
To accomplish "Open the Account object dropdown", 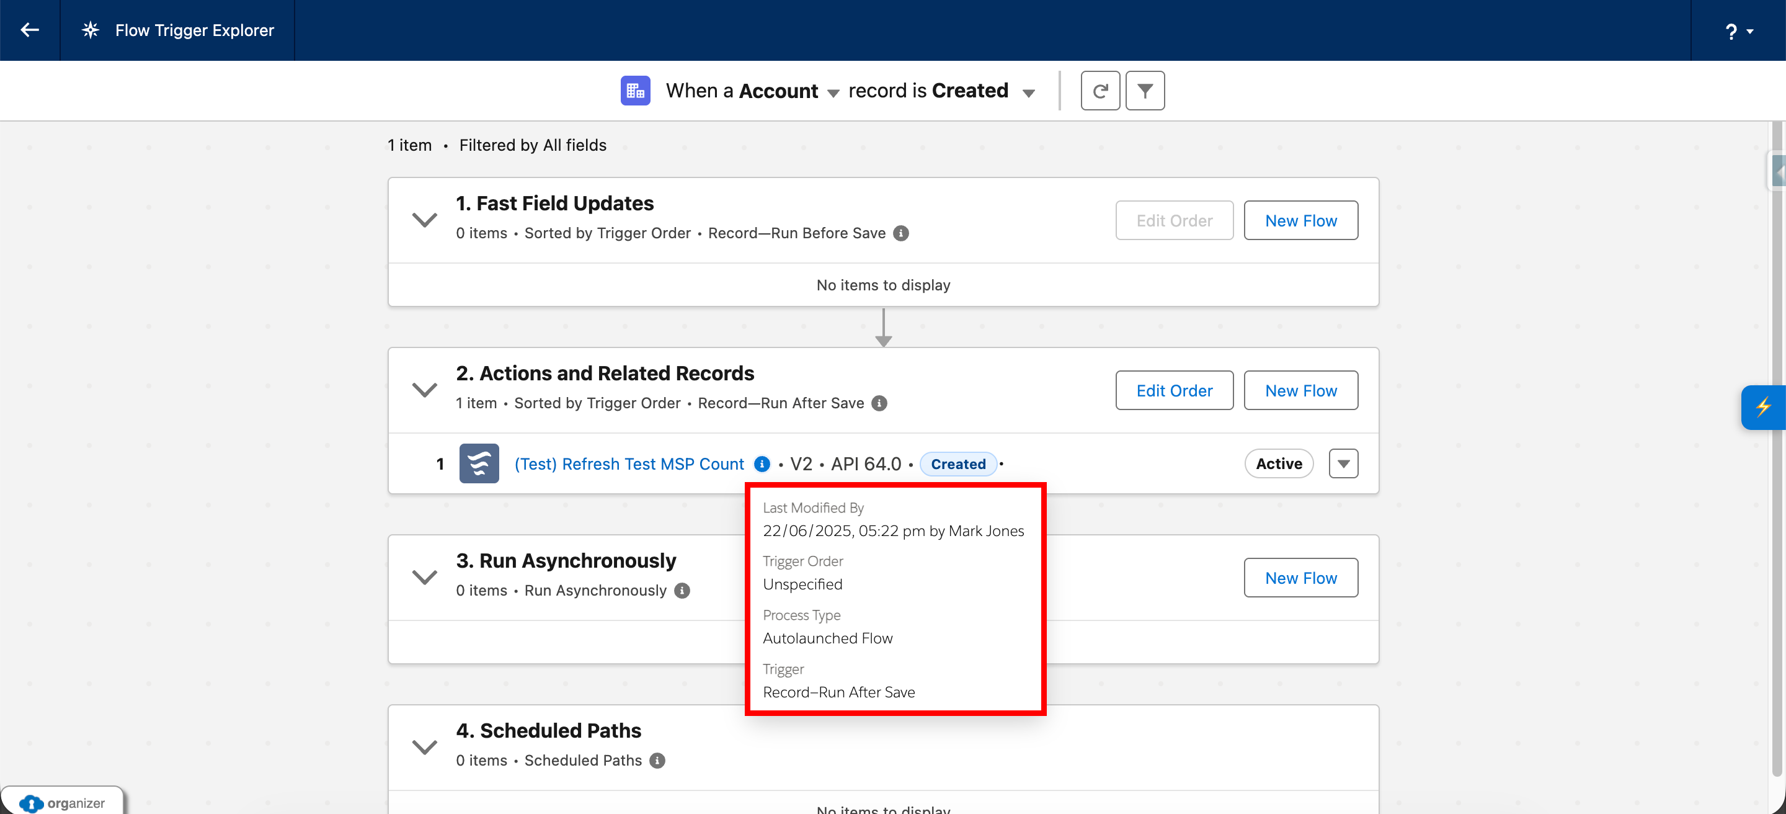I will (x=833, y=93).
